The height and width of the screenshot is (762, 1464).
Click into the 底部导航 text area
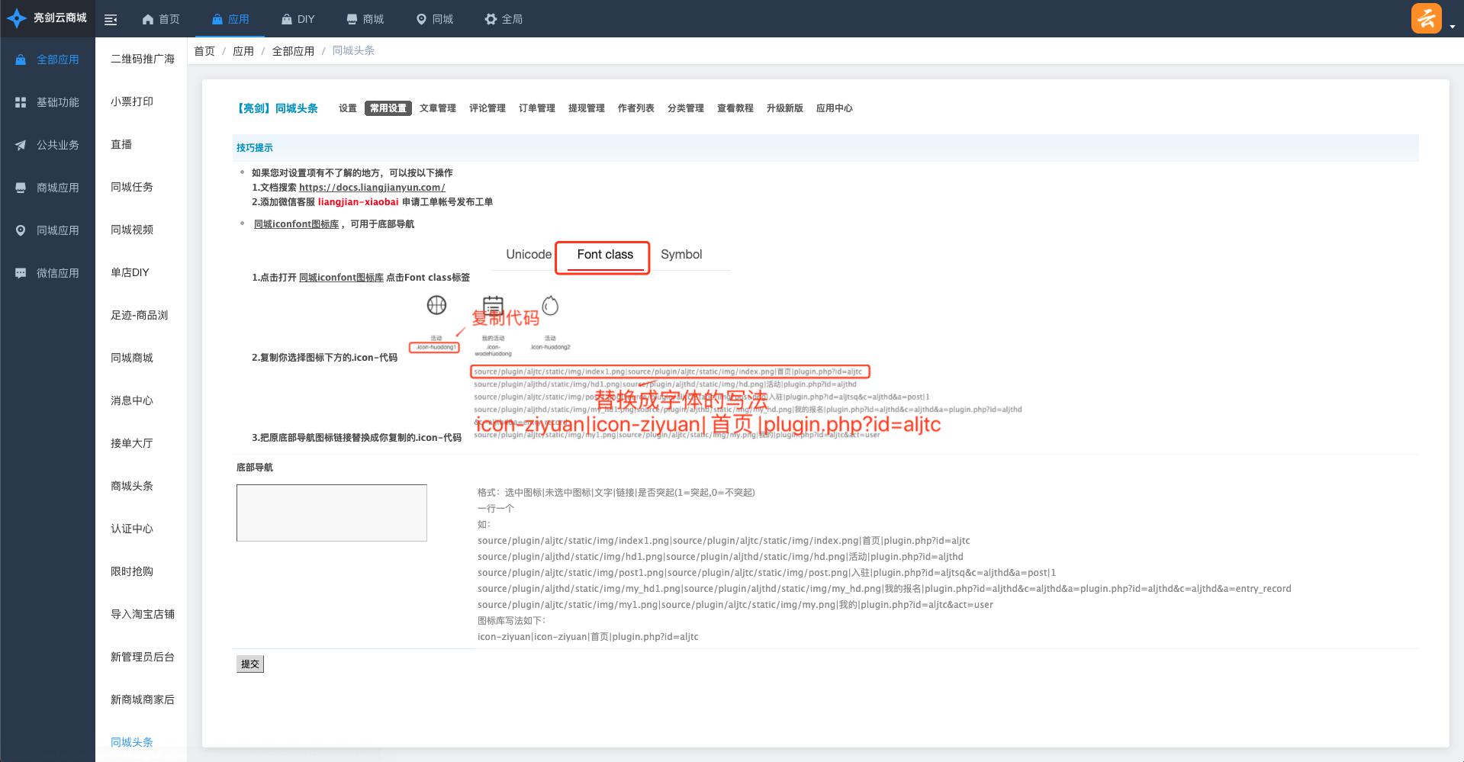pos(331,513)
